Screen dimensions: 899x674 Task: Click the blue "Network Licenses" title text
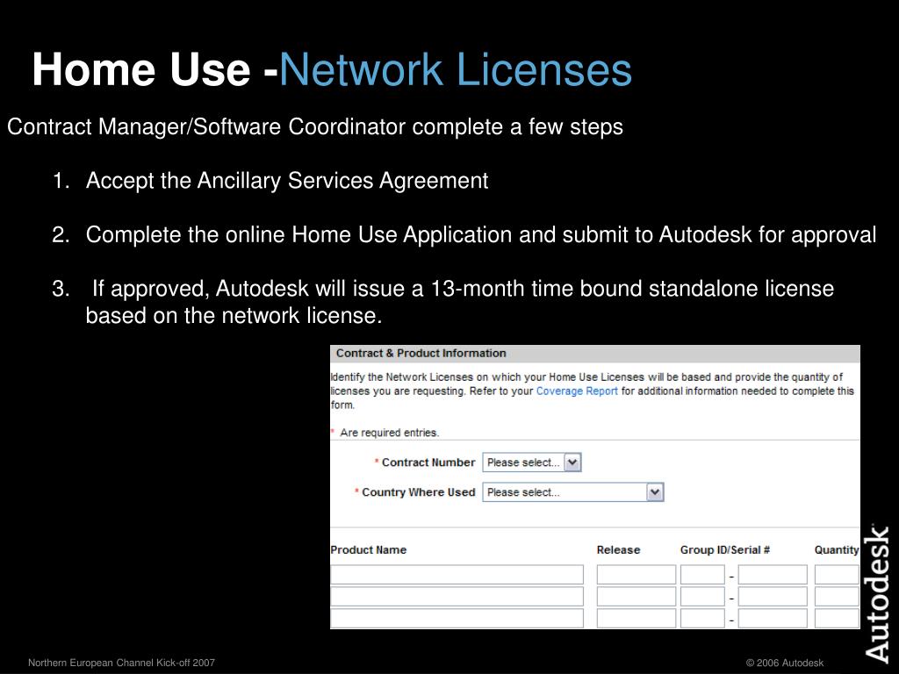click(456, 69)
